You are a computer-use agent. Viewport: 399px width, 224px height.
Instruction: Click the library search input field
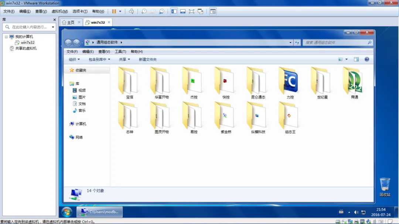click(29, 27)
